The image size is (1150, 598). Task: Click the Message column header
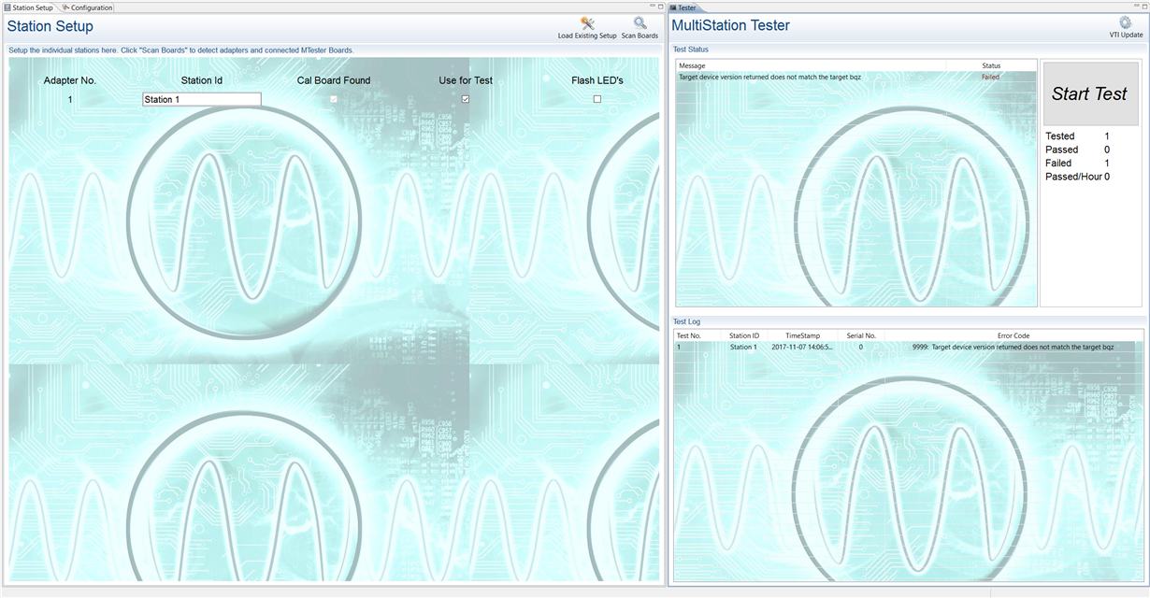pos(811,65)
